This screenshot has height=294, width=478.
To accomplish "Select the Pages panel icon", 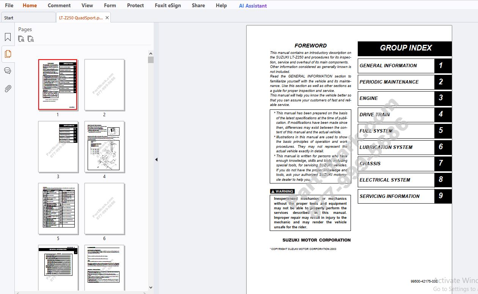I will coord(8,54).
